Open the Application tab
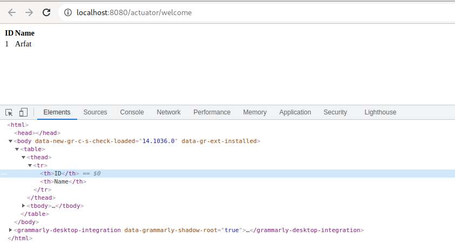 point(295,112)
